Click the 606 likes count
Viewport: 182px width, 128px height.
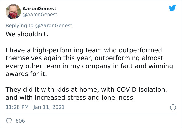click(x=20, y=121)
